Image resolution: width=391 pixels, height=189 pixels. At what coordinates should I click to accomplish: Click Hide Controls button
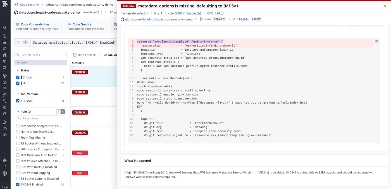point(85,55)
